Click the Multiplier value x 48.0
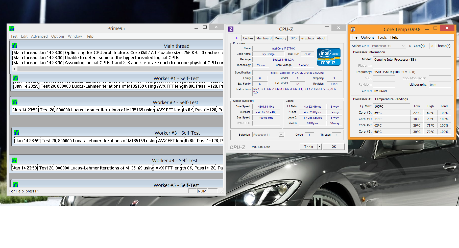This screenshot has width=459, height=248. tap(266, 112)
